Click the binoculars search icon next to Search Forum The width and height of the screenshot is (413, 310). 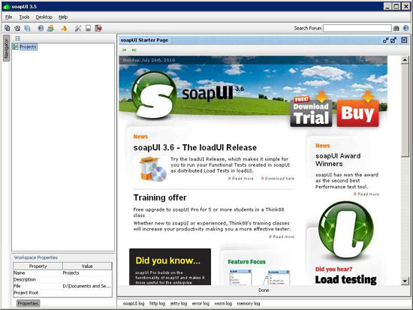click(396, 29)
